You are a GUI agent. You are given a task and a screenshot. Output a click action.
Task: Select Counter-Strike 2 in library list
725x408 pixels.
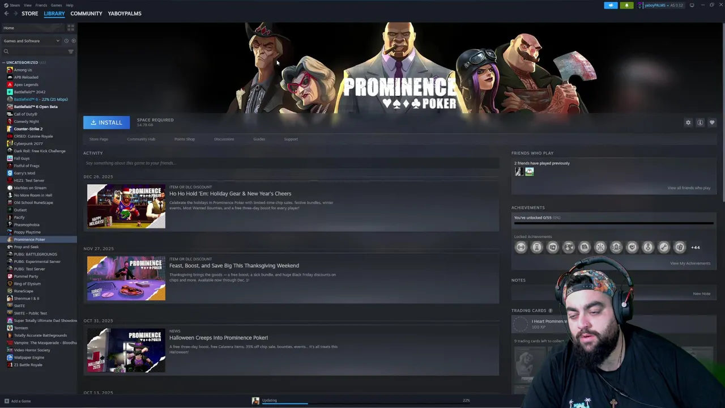pyautogui.click(x=39, y=129)
